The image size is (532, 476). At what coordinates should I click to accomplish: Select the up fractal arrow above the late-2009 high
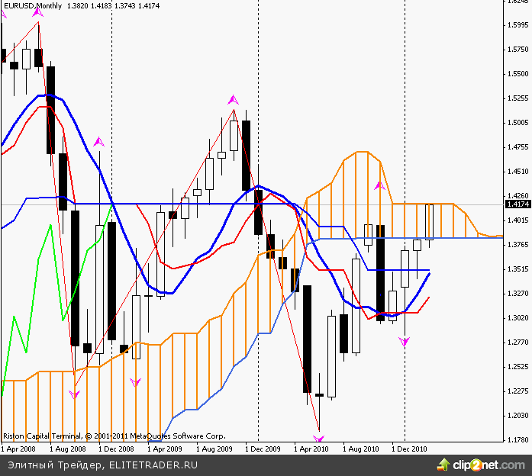234,99
